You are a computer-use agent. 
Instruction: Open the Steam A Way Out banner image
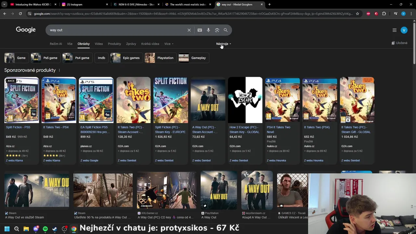pyautogui.click(x=37, y=190)
